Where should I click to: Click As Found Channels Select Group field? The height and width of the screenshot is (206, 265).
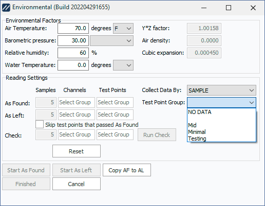pos(77,102)
